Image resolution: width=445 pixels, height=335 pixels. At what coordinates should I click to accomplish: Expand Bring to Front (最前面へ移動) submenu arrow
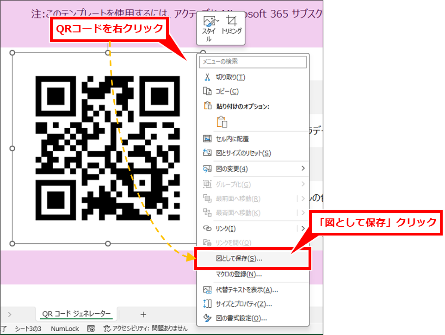(303, 199)
